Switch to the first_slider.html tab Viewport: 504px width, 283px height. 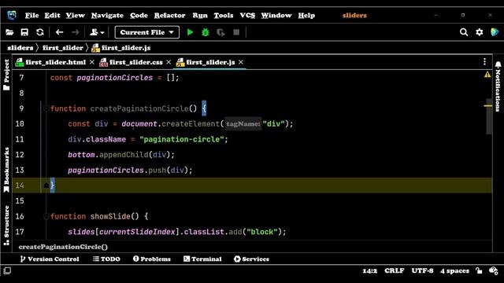51,62
